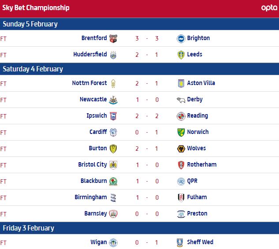
Task: Open the Reading team link
Action: 197,116
